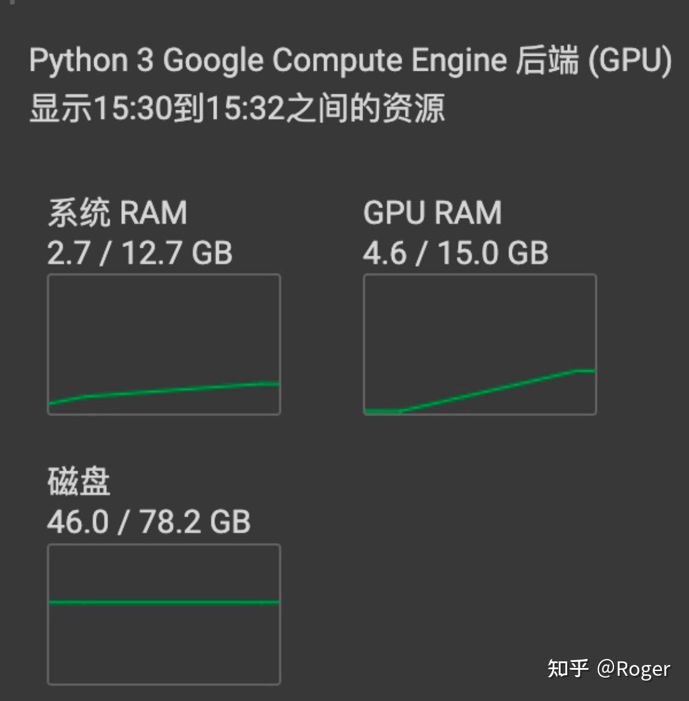Select the 磁盘 heading
Image resolution: width=689 pixels, height=701 pixels.
point(79,481)
